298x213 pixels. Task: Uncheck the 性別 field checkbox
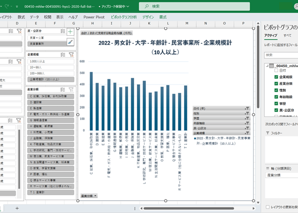click(x=276, y=90)
